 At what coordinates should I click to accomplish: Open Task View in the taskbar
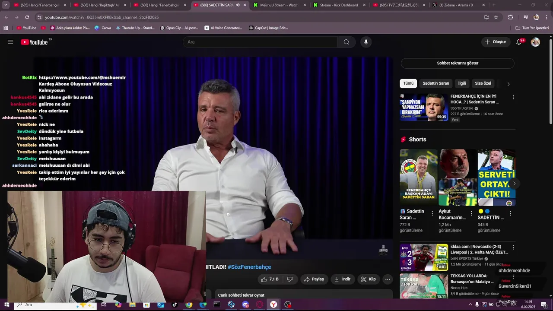[x=104, y=305]
